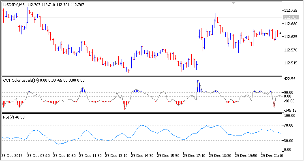This screenshot has height=161, width=304.
Task: Click the RSI(7) 48.58 indicator label
Action: pos(14,117)
